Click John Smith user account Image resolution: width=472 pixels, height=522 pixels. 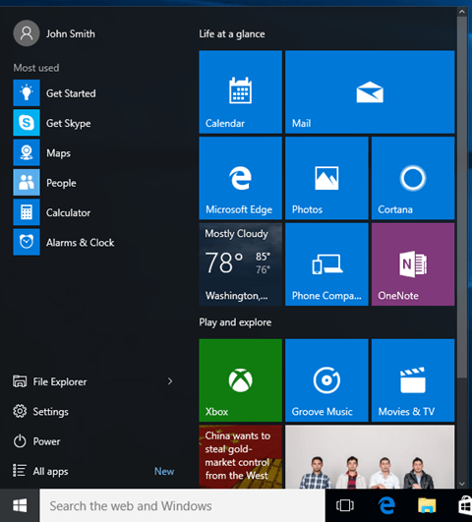pyautogui.click(x=54, y=33)
